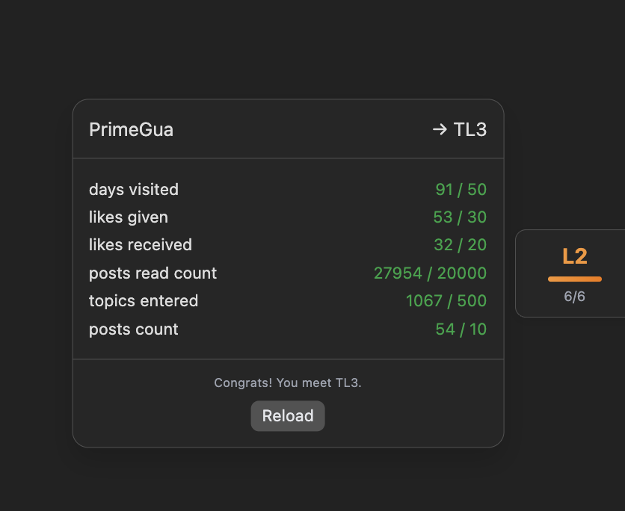This screenshot has height=511, width=625.
Task: Click the PrimeGua username heading
Action: [131, 129]
